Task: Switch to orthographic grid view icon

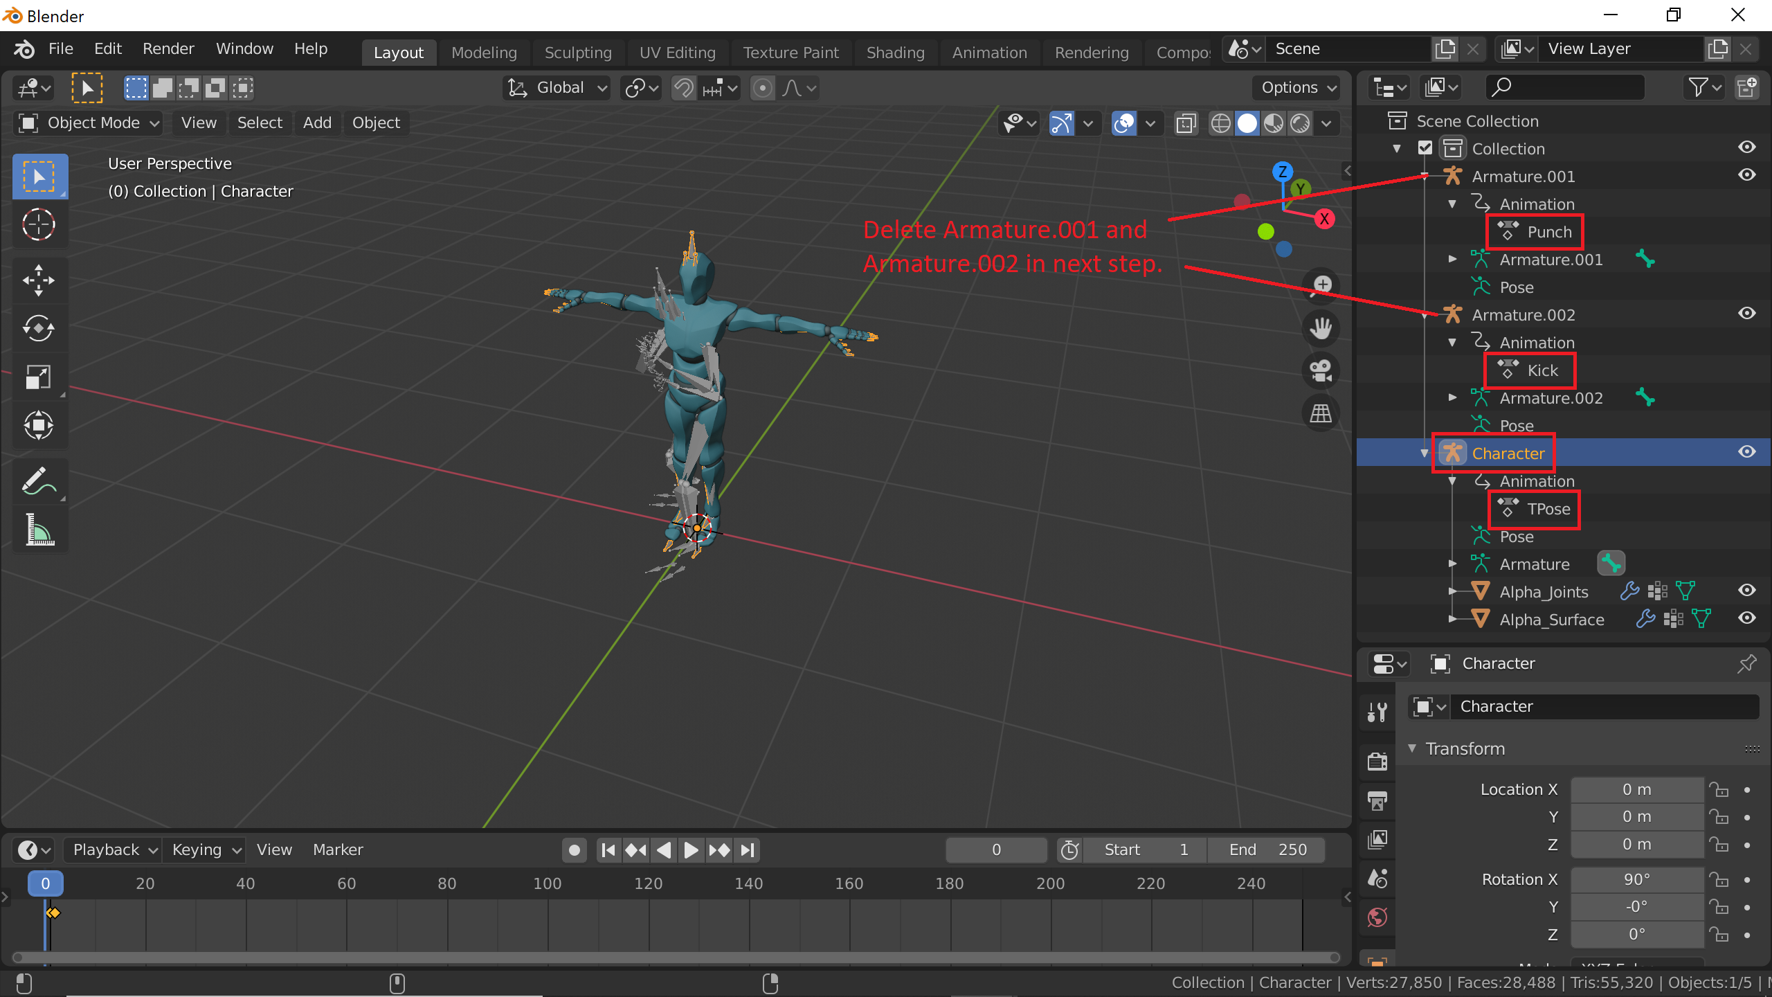Action: point(1321,414)
